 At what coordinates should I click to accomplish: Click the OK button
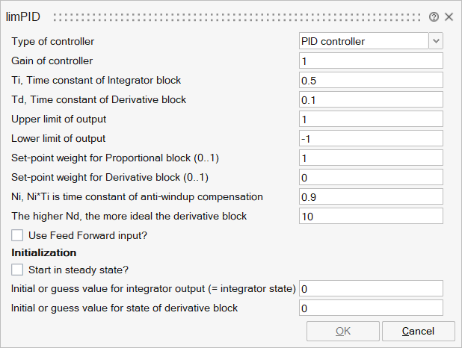(x=343, y=331)
